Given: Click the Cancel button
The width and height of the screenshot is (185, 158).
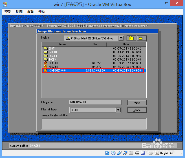Looking at the screenshot, I should click(137, 110).
